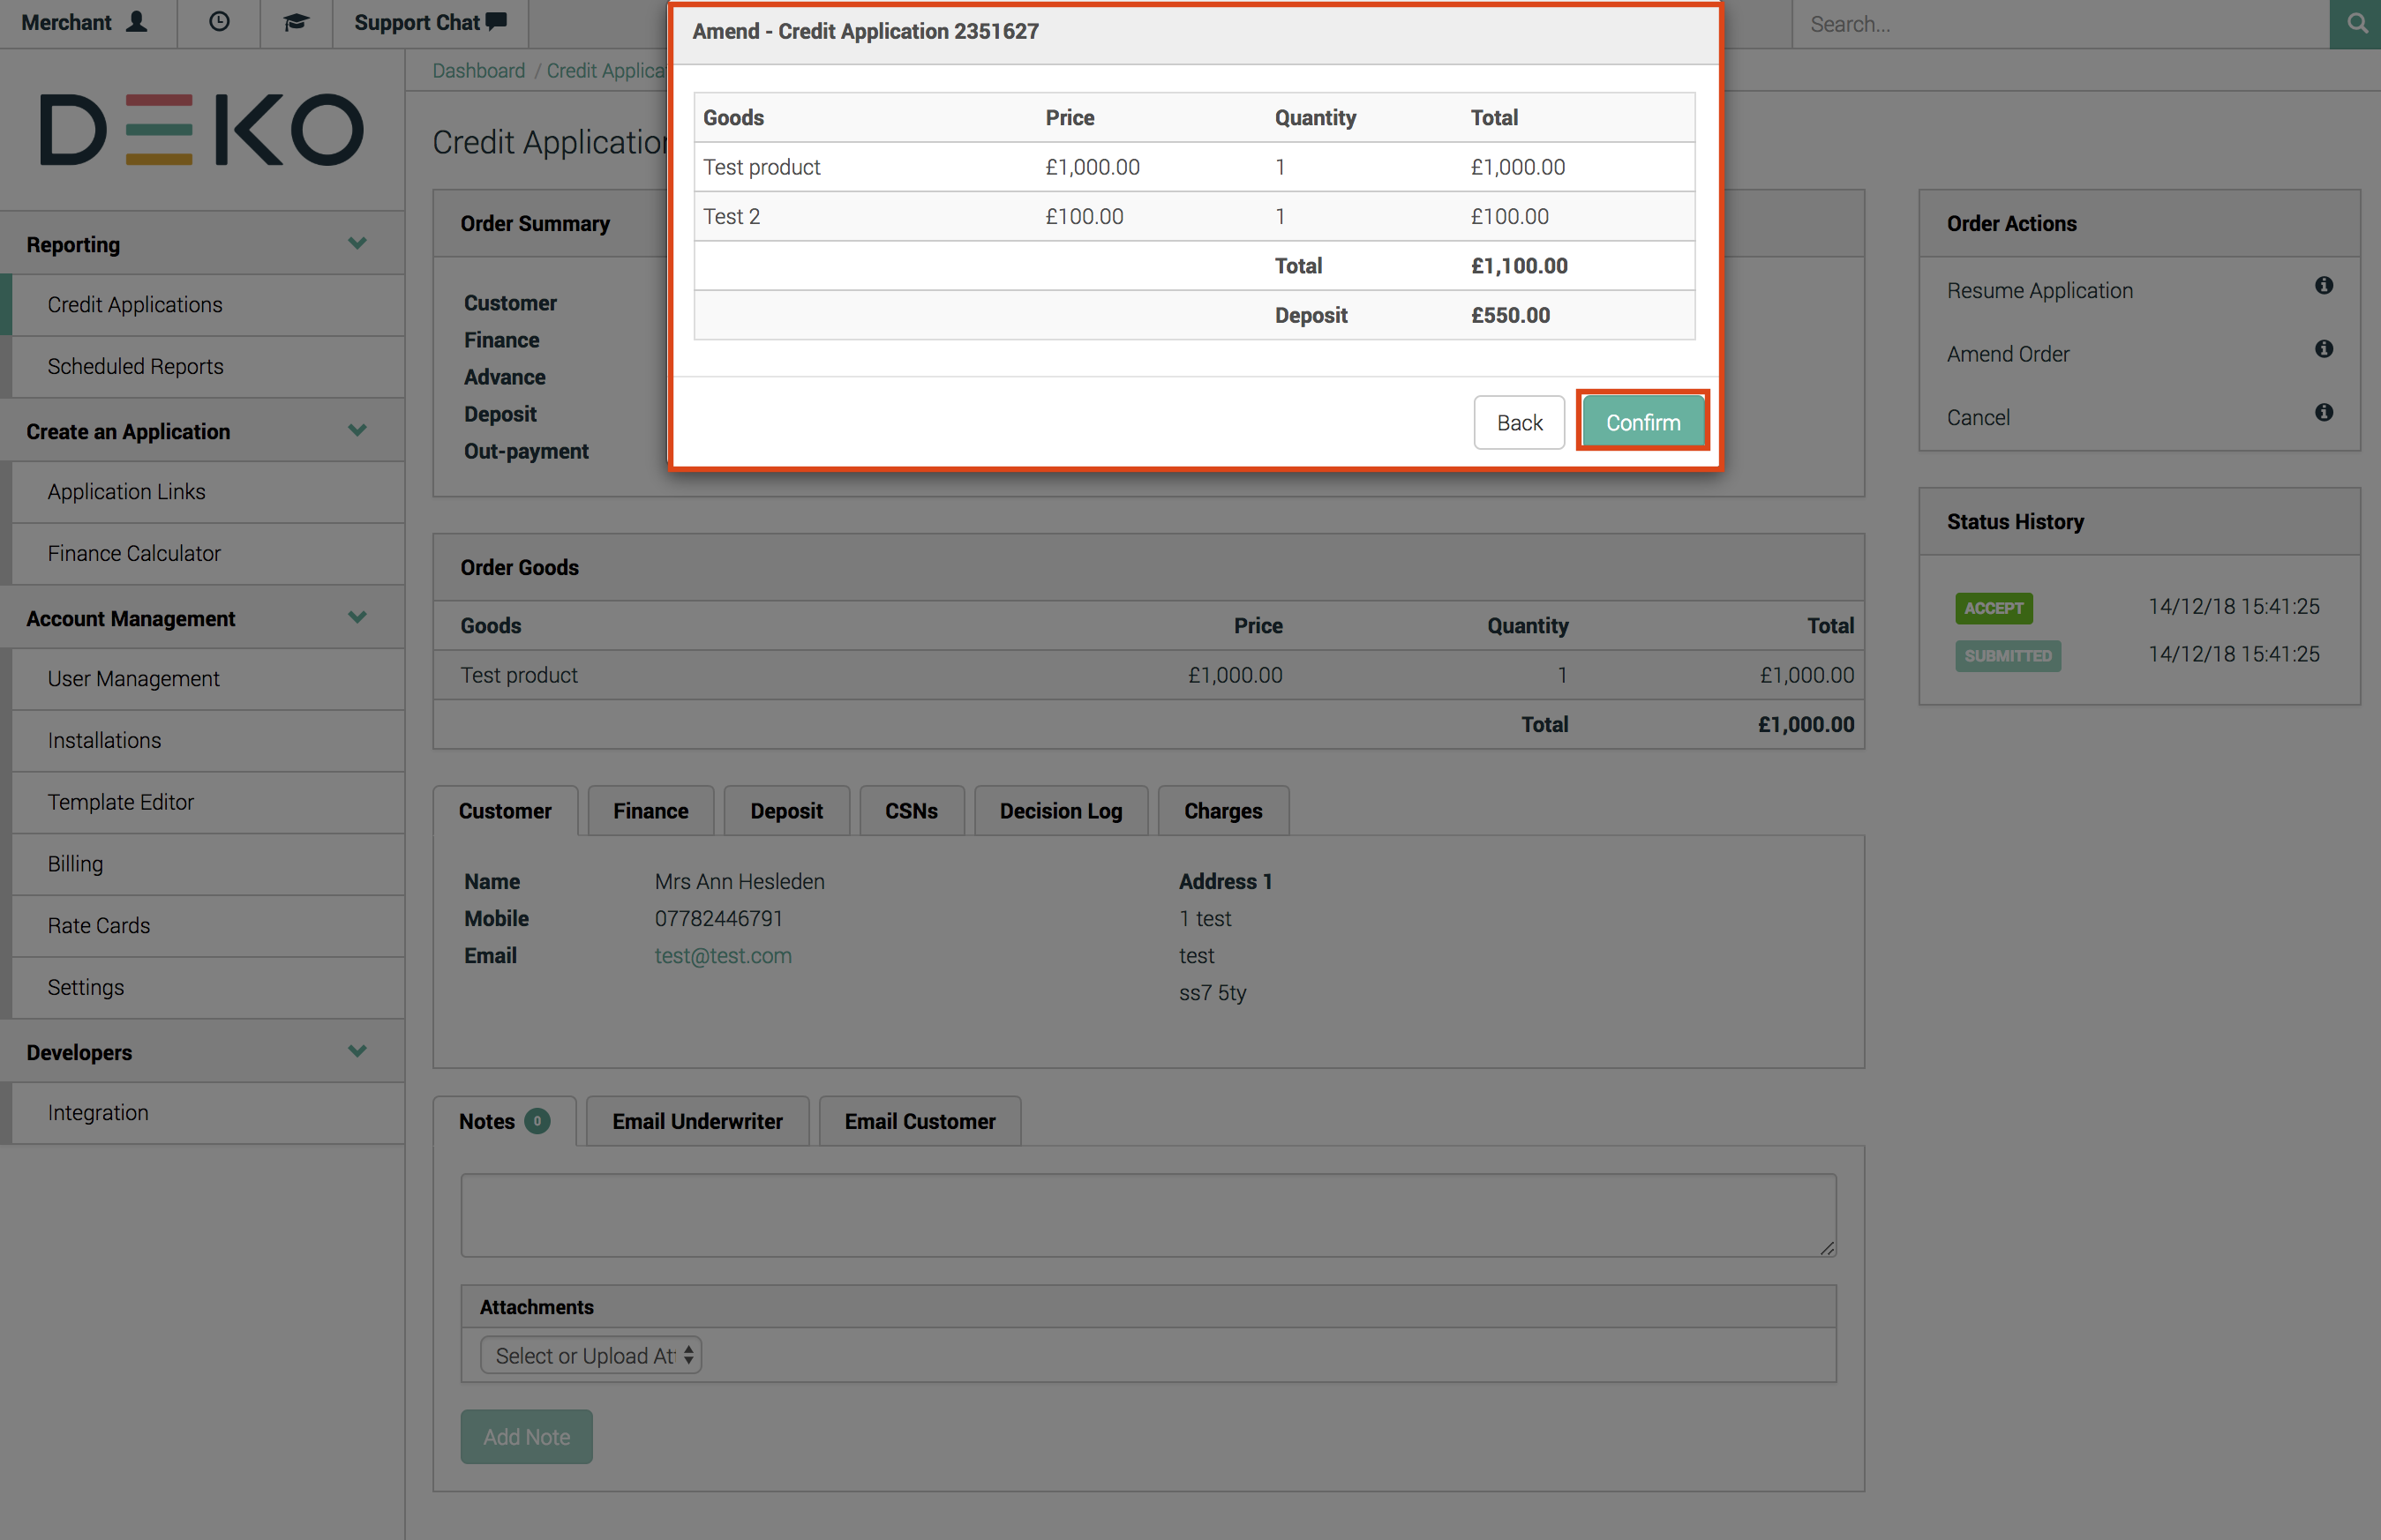The height and width of the screenshot is (1540, 2381).
Task: Click the Merchant user profile icon
Action: pyautogui.click(x=137, y=22)
